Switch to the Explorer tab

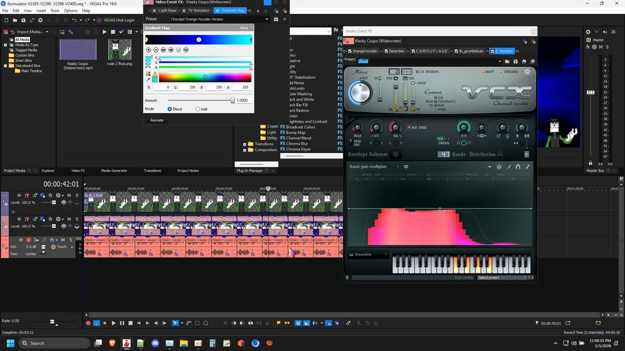(x=48, y=171)
